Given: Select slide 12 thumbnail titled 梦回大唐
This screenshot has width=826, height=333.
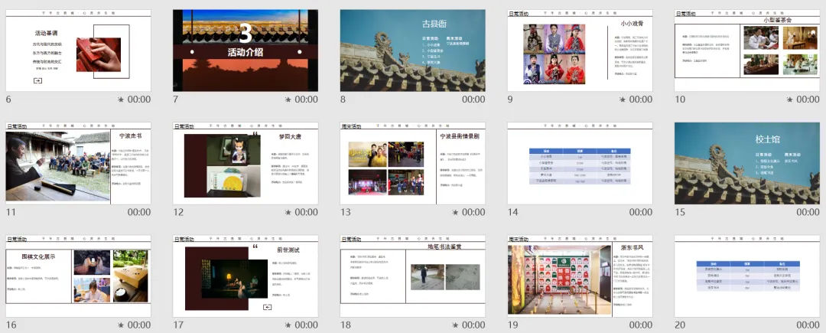Looking at the screenshot, I should pyautogui.click(x=246, y=163).
